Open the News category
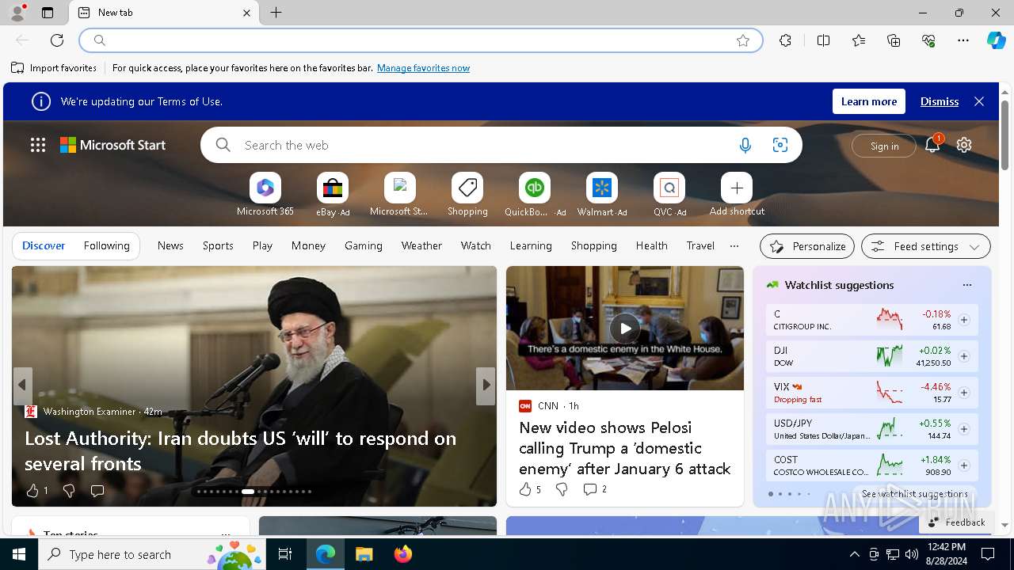Viewport: 1014px width, 570px height. pyautogui.click(x=170, y=245)
